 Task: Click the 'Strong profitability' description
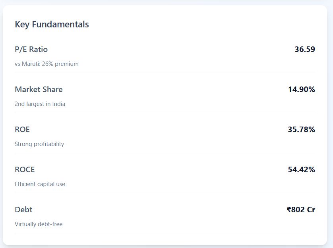point(39,144)
